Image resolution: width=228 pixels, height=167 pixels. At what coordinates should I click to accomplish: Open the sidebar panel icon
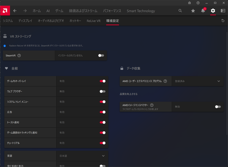tap(223, 11)
